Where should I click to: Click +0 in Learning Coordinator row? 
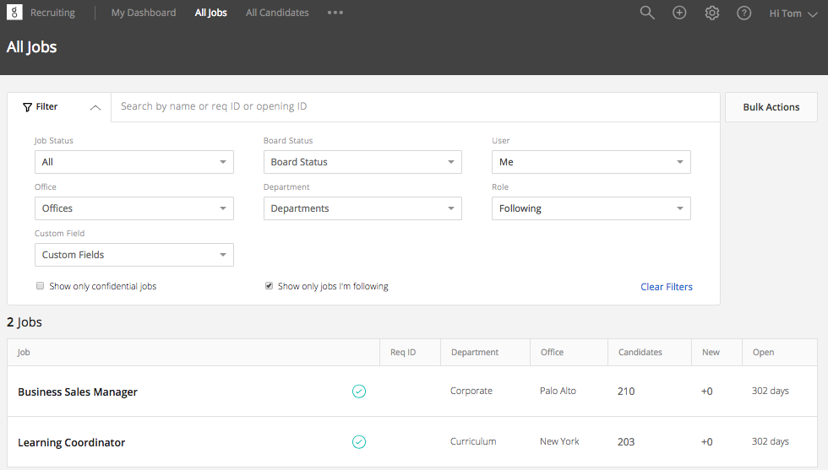click(706, 442)
